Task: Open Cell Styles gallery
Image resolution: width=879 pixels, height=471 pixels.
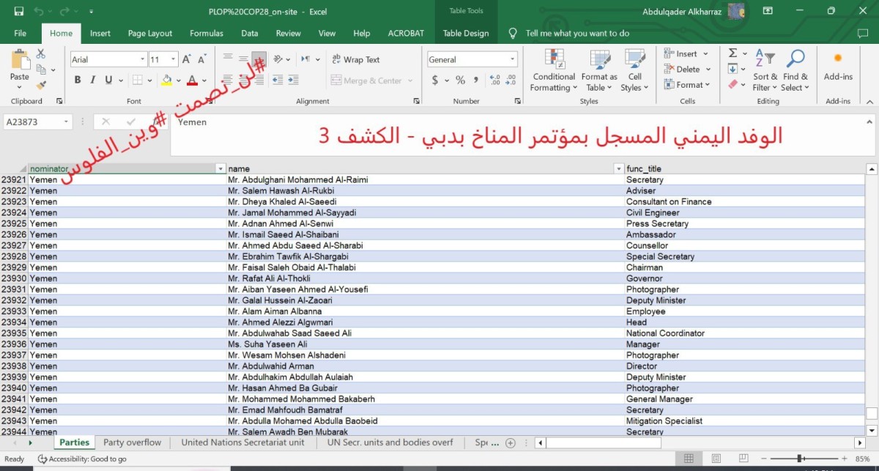Action: (x=634, y=70)
